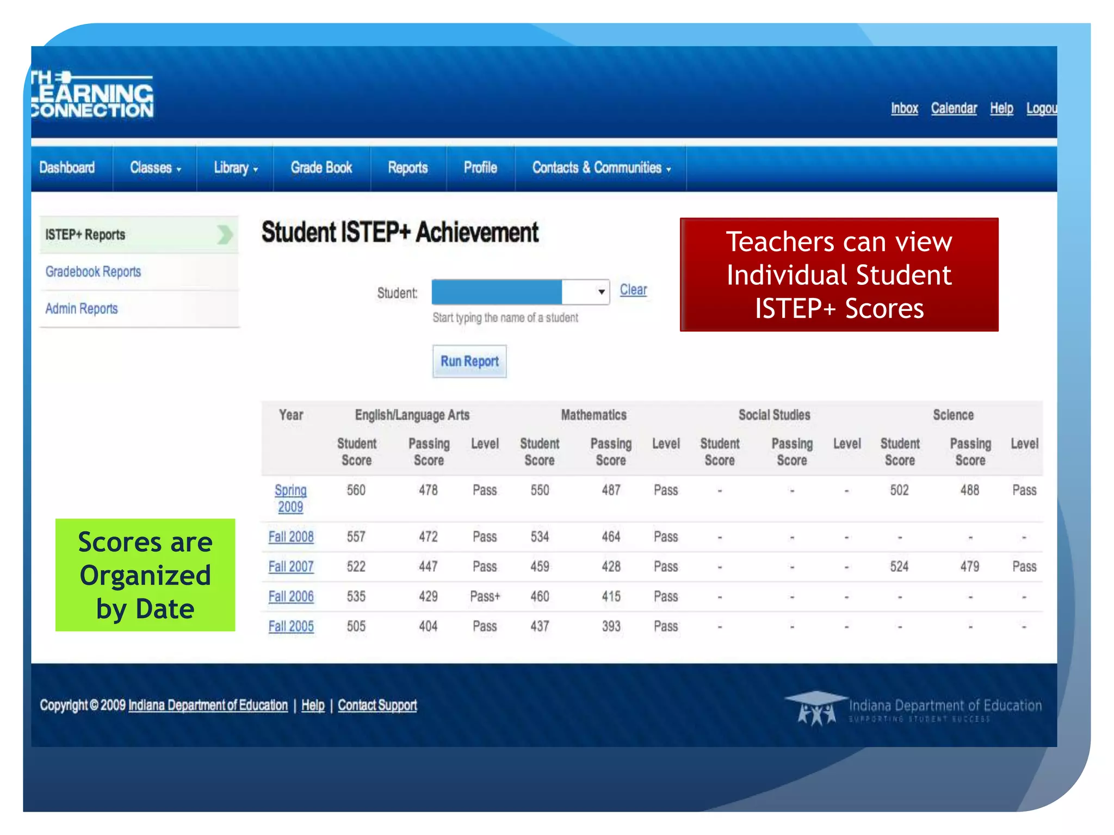Open Admin Reports in sidebar
The height and width of the screenshot is (835, 1114).
pos(82,308)
